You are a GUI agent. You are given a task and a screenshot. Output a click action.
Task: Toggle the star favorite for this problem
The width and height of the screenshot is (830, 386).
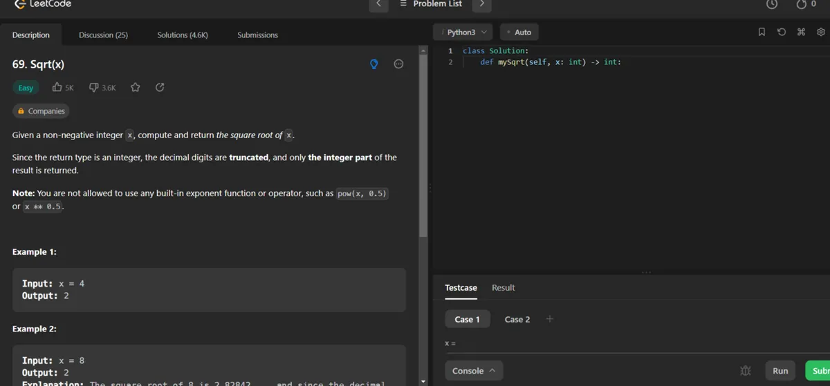click(x=136, y=88)
